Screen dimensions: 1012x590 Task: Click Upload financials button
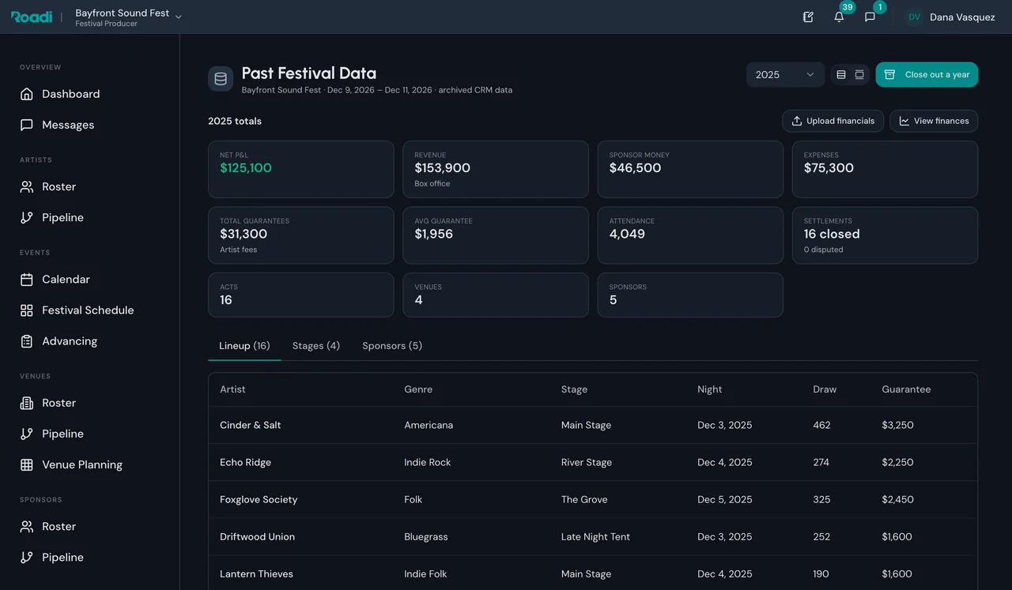point(833,121)
